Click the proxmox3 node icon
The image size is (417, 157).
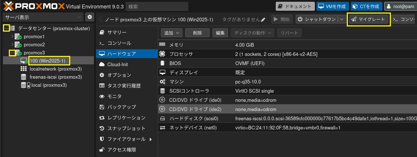tap(18, 53)
